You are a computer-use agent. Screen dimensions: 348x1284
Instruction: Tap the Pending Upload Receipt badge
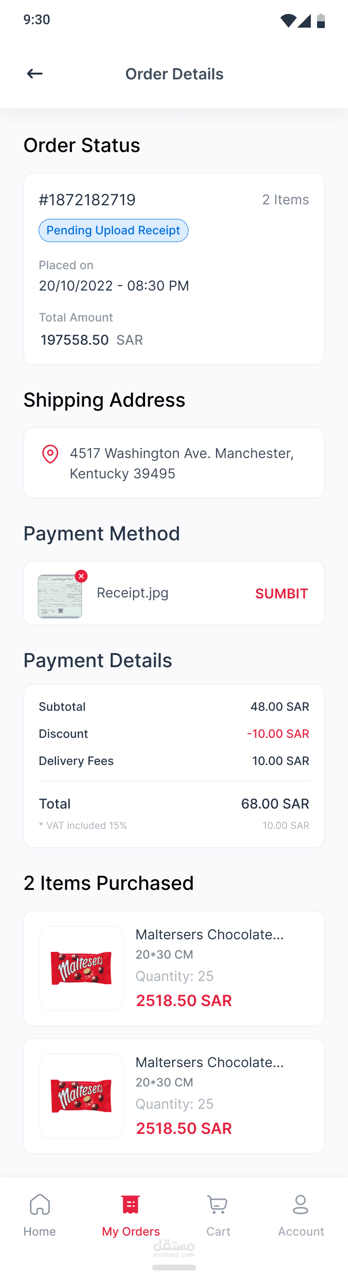[x=114, y=230]
